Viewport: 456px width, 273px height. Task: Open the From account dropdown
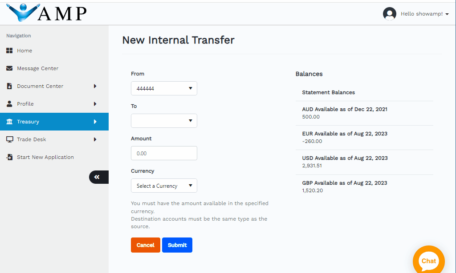(164, 88)
